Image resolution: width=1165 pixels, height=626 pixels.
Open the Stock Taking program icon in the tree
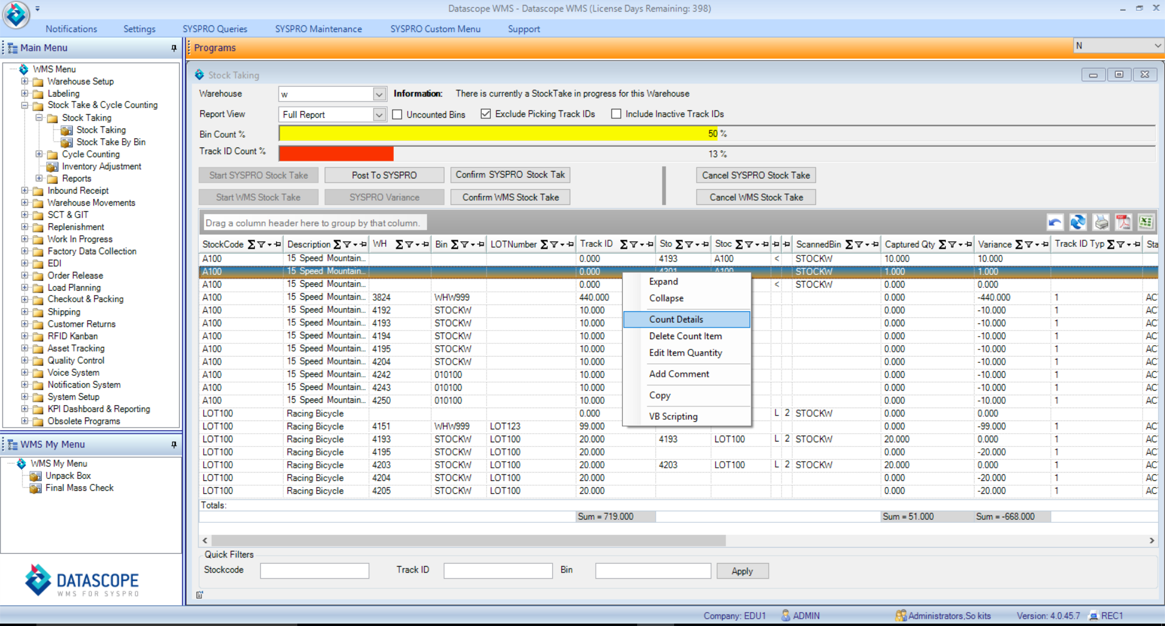[x=101, y=130]
